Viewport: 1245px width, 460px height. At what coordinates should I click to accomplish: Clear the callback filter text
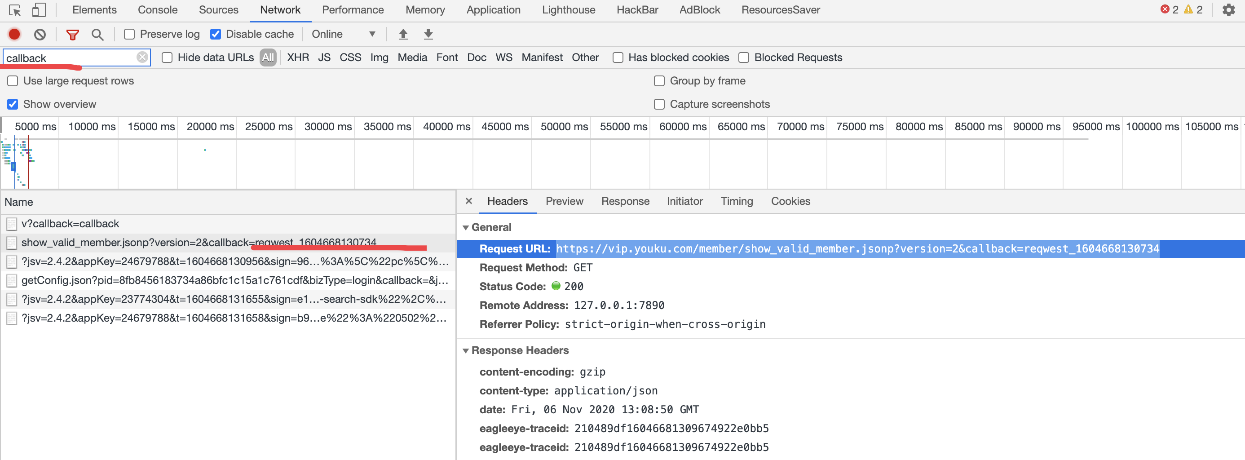(x=142, y=57)
